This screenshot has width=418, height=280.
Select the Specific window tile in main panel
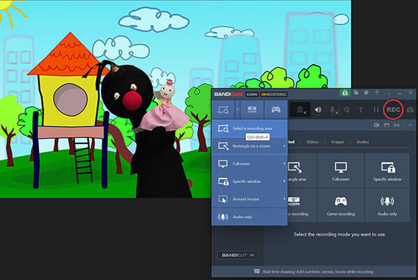387,171
